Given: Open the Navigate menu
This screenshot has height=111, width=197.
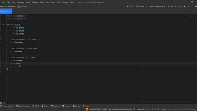Looking at the screenshot, I should (21, 2).
